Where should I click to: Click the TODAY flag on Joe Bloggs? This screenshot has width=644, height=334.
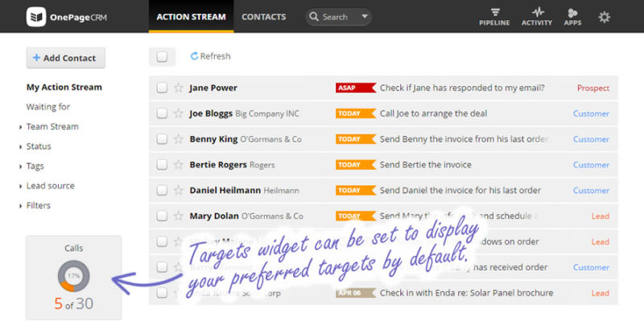click(356, 113)
